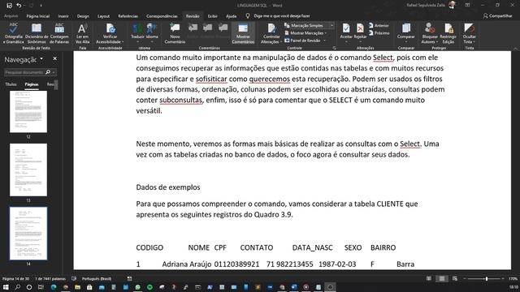
Task: Click Pesquisar documento search field
Action: (x=25, y=72)
